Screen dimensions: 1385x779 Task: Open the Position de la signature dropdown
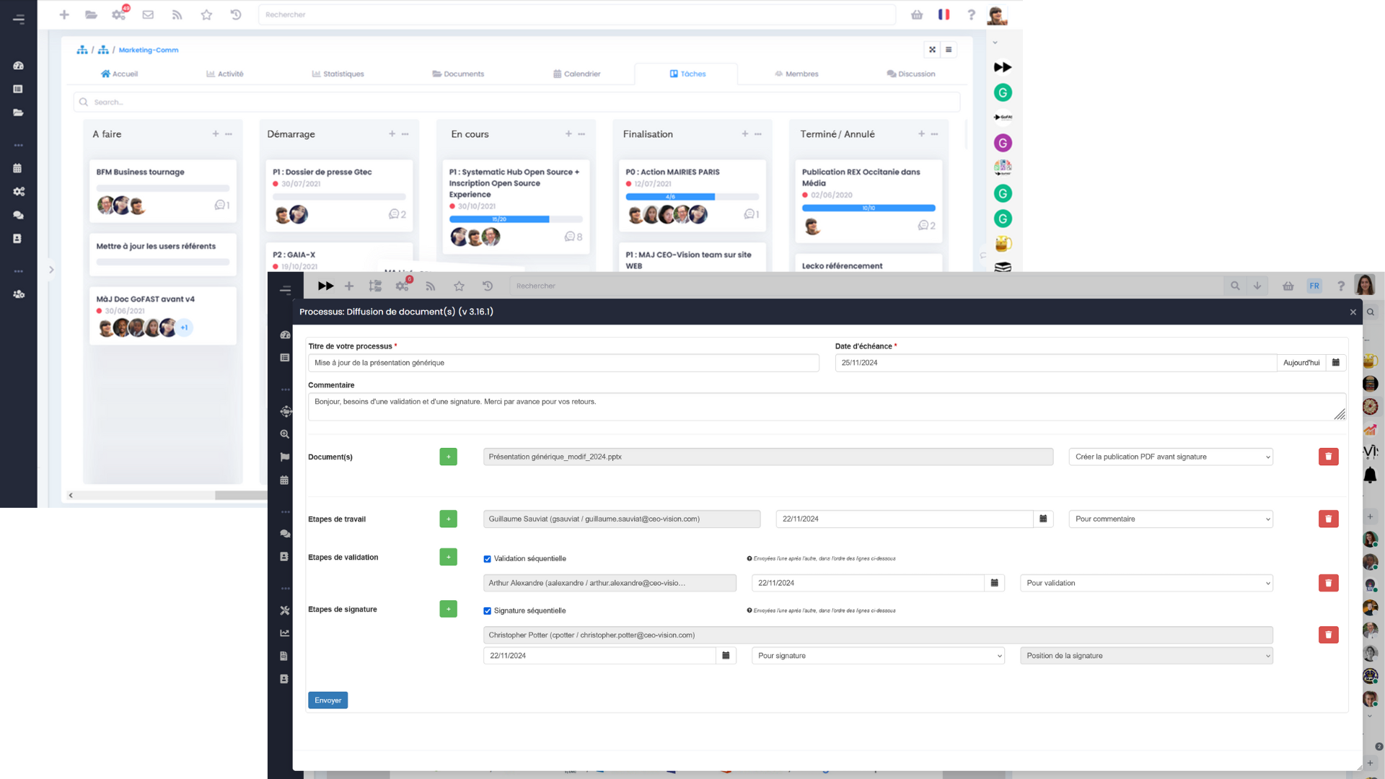pyautogui.click(x=1145, y=656)
